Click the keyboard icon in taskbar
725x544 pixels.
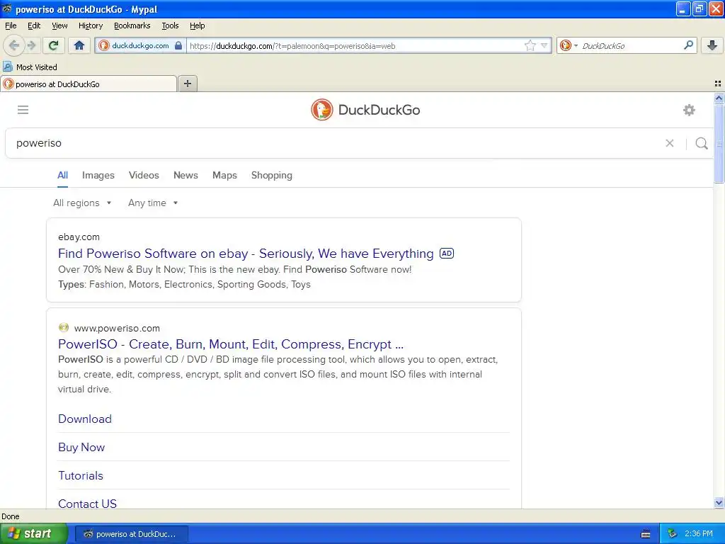click(646, 534)
